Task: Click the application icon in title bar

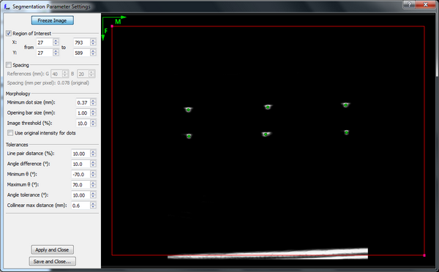Action: tap(7, 6)
